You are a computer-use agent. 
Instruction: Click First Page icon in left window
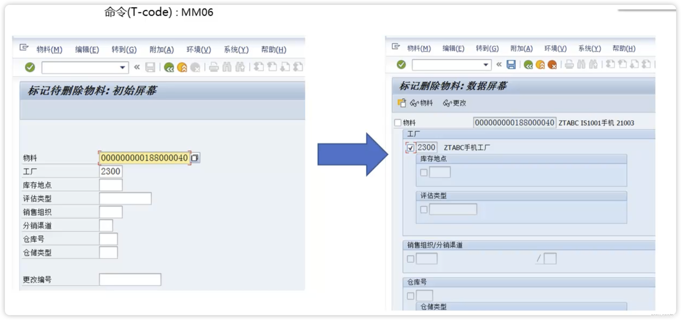pyautogui.click(x=258, y=67)
